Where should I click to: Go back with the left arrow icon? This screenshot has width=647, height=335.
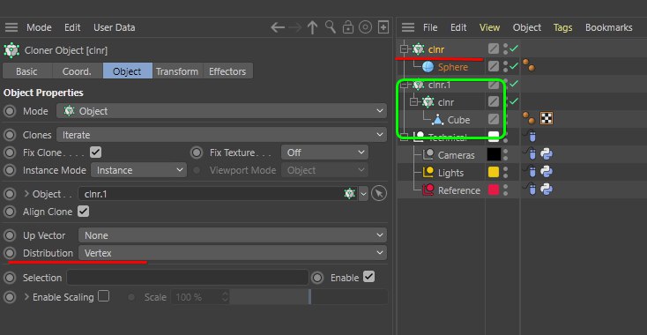tap(278, 27)
